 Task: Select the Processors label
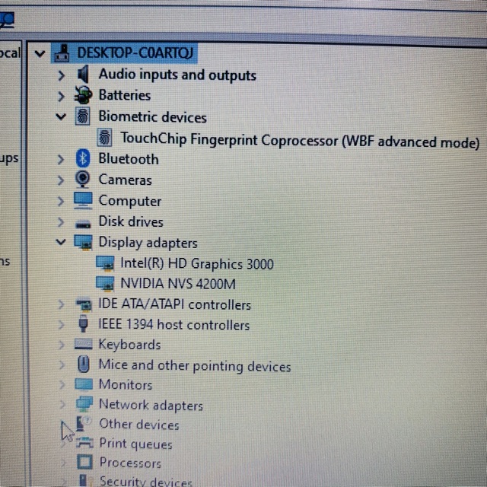coord(130,463)
